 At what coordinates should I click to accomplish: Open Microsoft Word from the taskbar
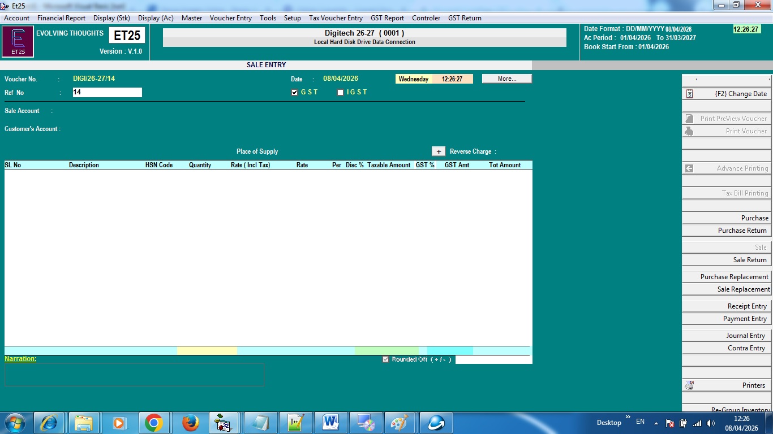coord(330,423)
